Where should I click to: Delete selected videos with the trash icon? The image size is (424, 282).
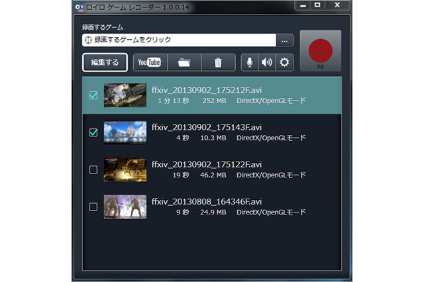(218, 62)
